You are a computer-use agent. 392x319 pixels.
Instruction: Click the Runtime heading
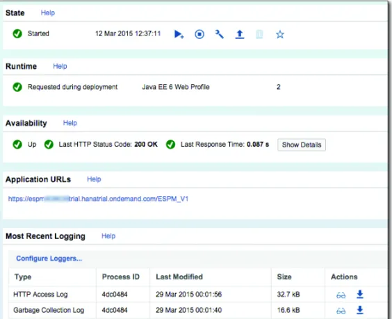22,66
